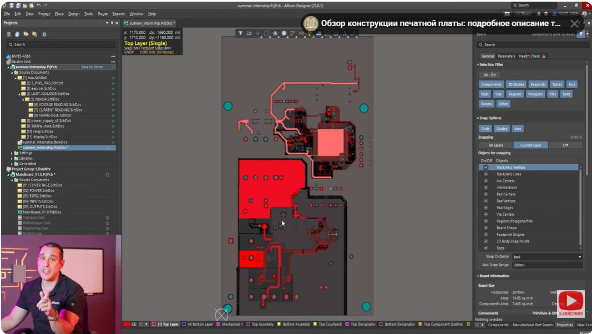Expand the Generated folder in Projects
The width and height of the screenshot is (592, 334).
click(x=12, y=164)
